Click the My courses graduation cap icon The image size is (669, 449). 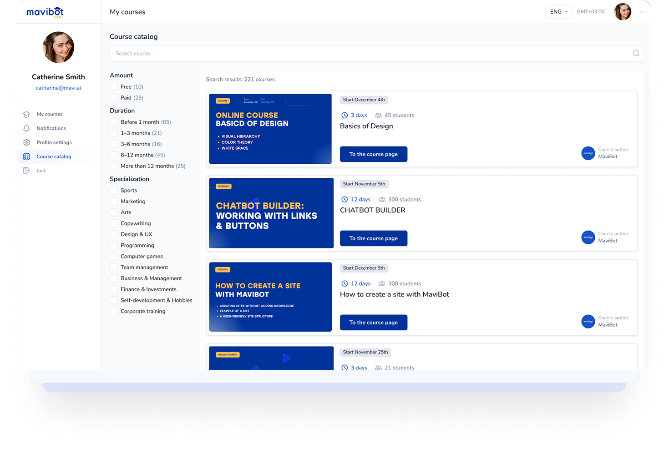click(26, 115)
